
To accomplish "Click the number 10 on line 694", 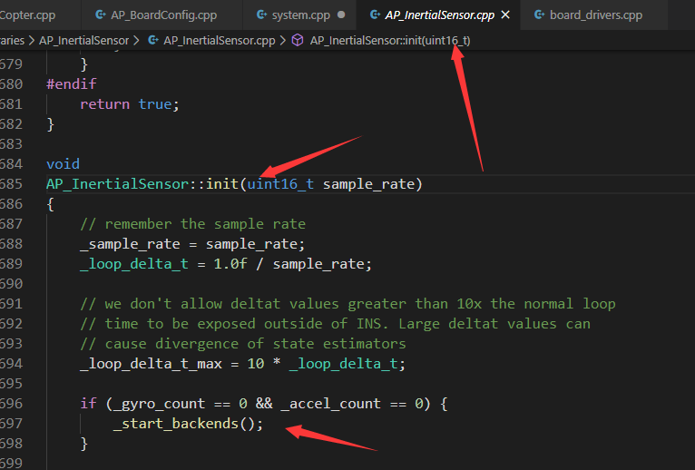I will point(256,363).
